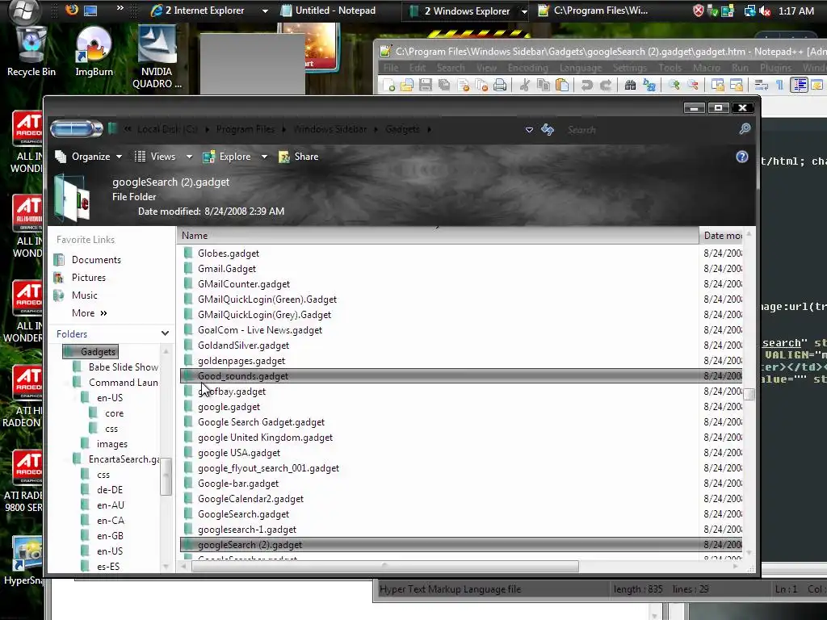Click volume muted tray icon
This screenshot has height=620, width=827.
click(765, 11)
